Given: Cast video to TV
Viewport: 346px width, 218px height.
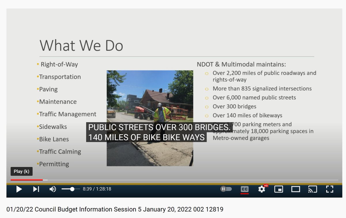Looking at the screenshot, I should coord(313,189).
